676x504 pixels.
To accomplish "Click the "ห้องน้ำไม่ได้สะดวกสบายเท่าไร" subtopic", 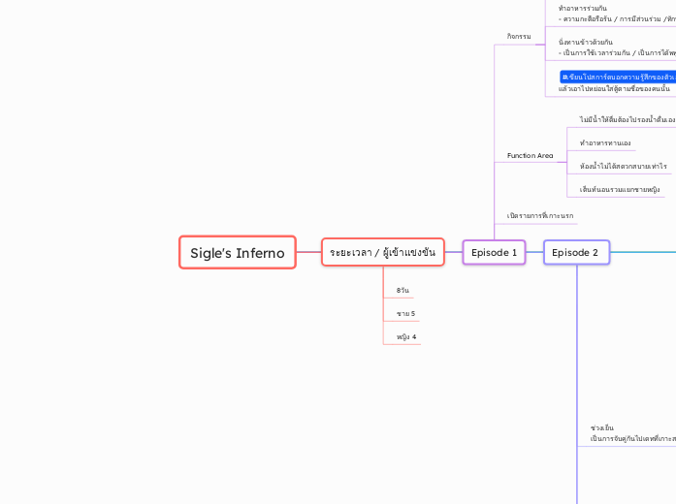I will [624, 166].
